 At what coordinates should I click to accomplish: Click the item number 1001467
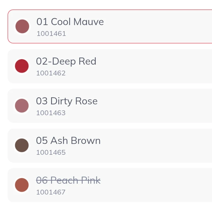51,192
